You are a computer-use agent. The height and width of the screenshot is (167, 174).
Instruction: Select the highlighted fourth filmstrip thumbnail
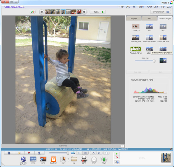tap(63, 12)
